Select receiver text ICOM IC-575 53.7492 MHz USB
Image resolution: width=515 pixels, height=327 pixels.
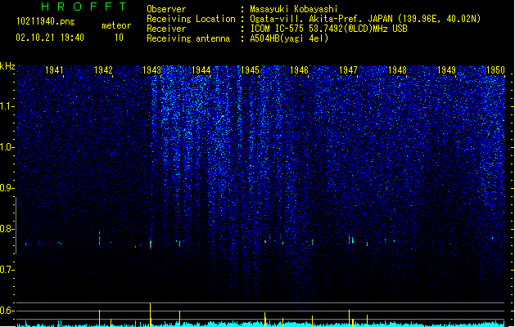tap(328, 29)
